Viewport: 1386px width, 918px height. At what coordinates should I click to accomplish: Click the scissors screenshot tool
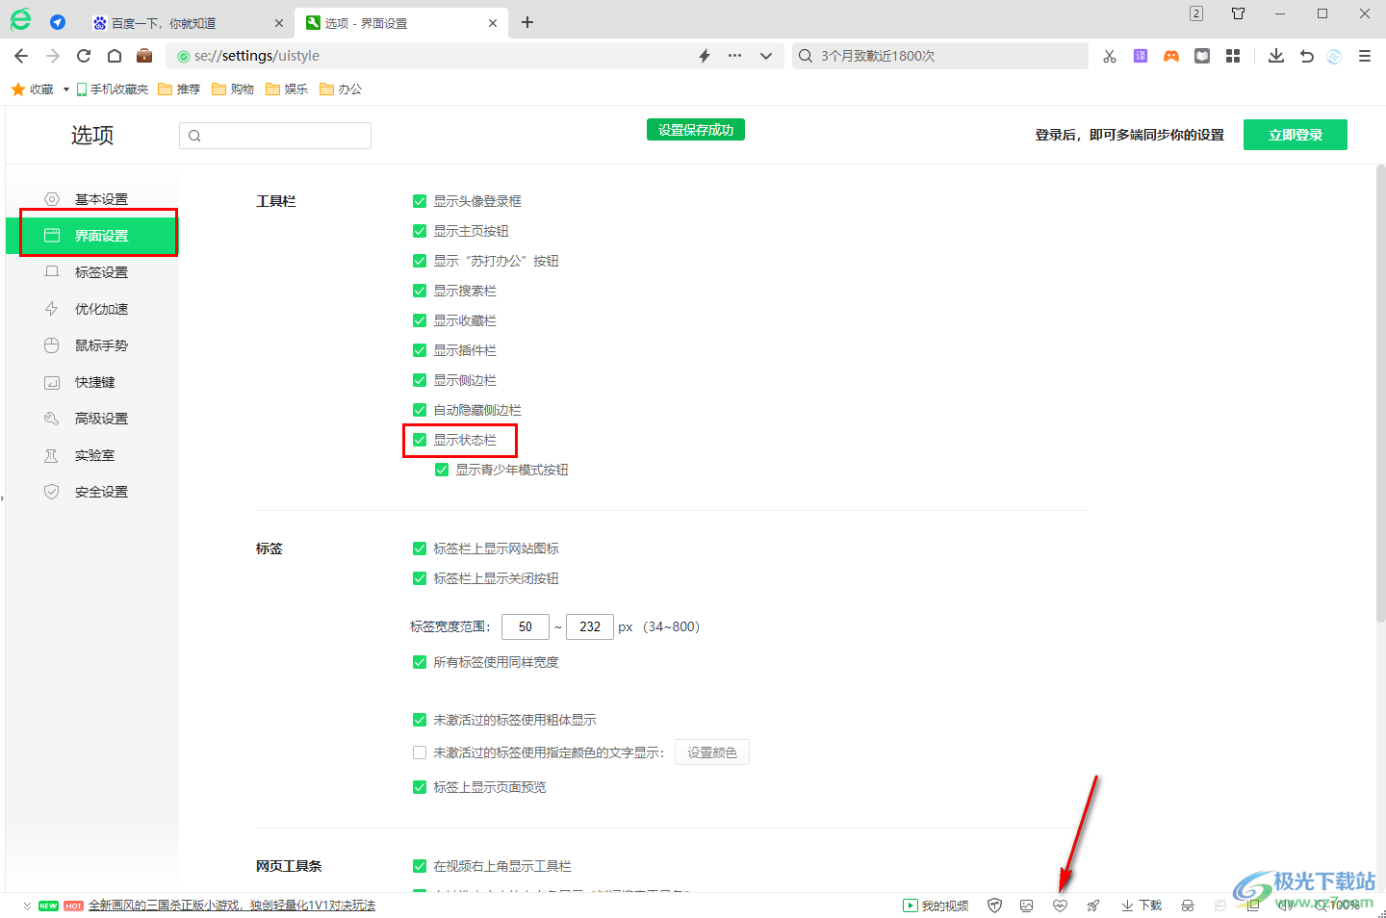pyautogui.click(x=1110, y=56)
